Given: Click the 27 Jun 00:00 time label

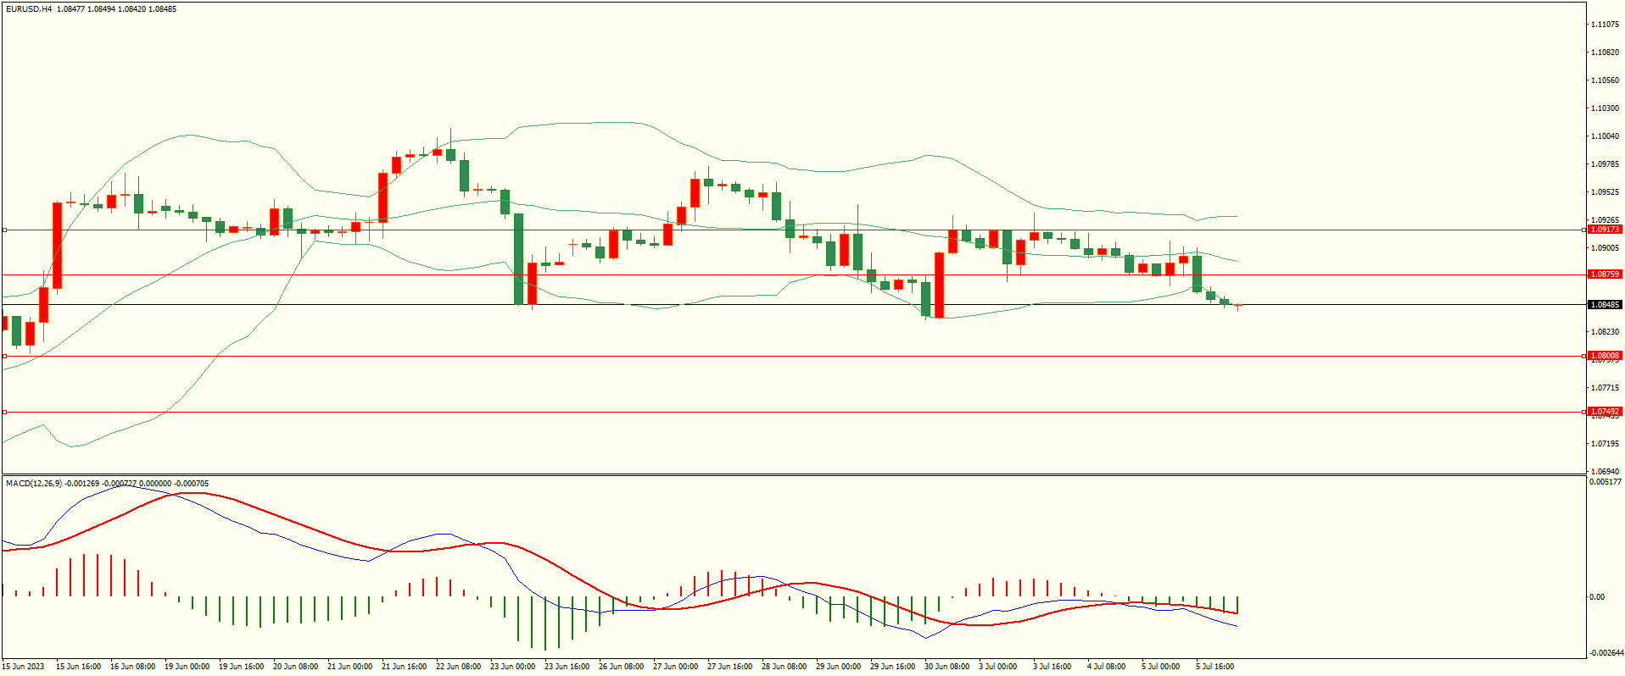Looking at the screenshot, I should pyautogui.click(x=675, y=667).
